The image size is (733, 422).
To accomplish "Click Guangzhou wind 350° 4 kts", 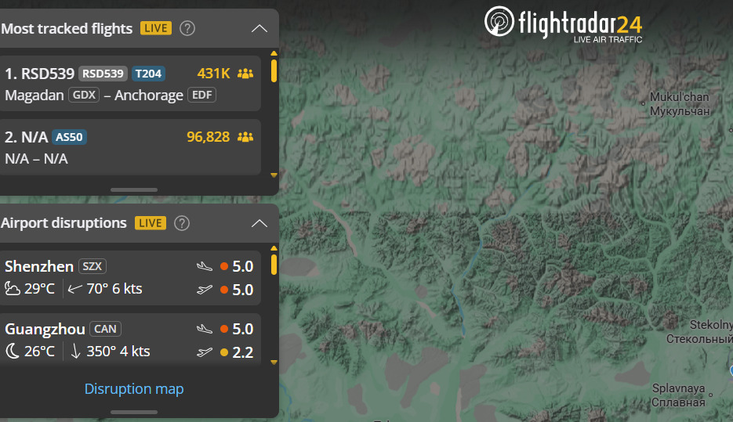I will [118, 351].
